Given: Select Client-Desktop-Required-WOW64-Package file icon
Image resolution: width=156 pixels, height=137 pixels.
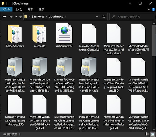Looking at the screenshot, I should point(138,67).
